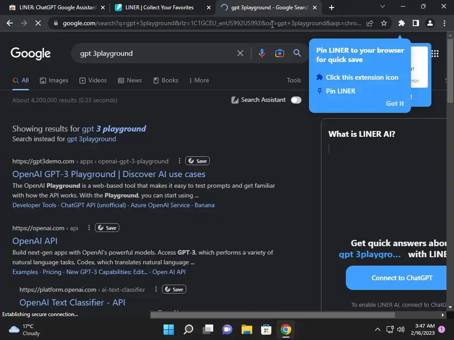Open the Azure OpenAI Service sublink
This screenshot has height=340, width=454.
click(x=160, y=205)
